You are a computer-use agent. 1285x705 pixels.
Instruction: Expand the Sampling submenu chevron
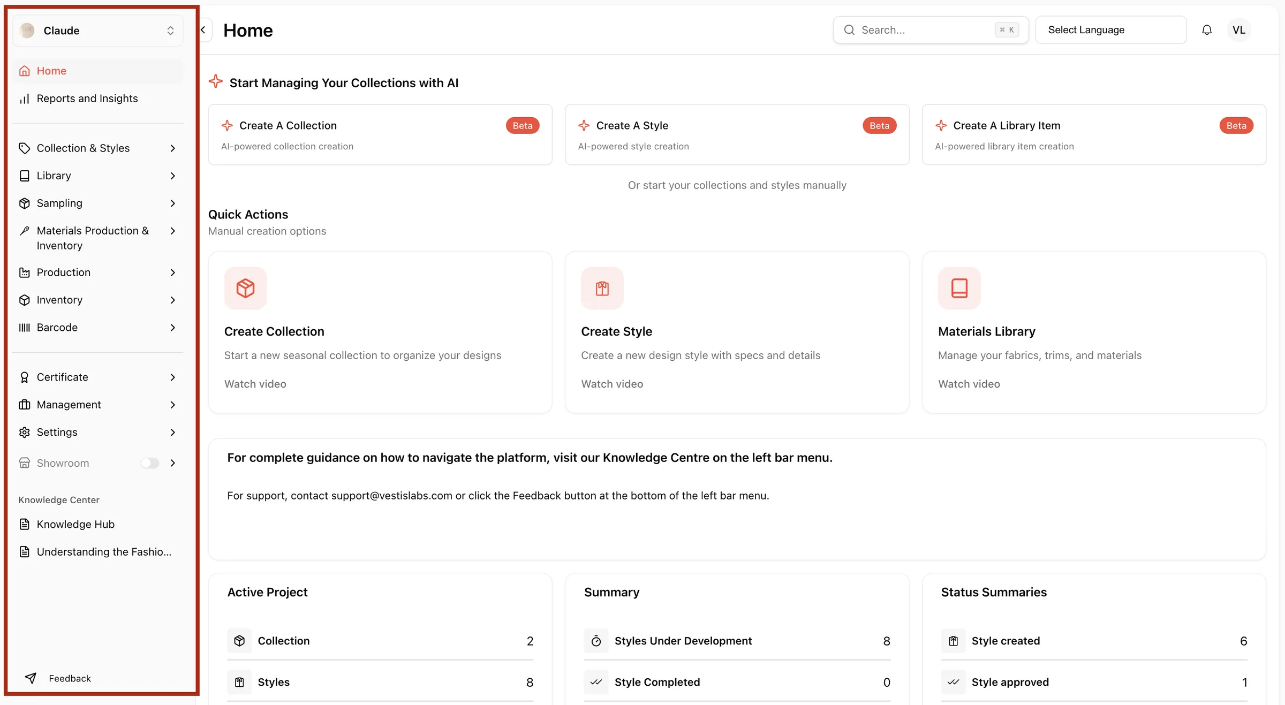click(x=172, y=203)
